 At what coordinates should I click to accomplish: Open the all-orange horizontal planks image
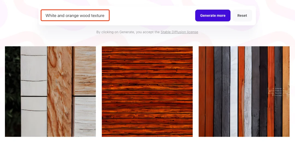tap(147, 92)
